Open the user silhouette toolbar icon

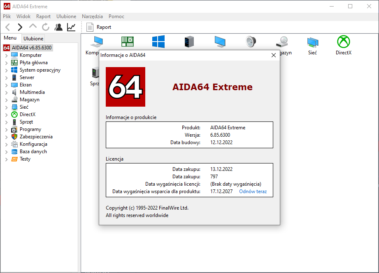58,27
